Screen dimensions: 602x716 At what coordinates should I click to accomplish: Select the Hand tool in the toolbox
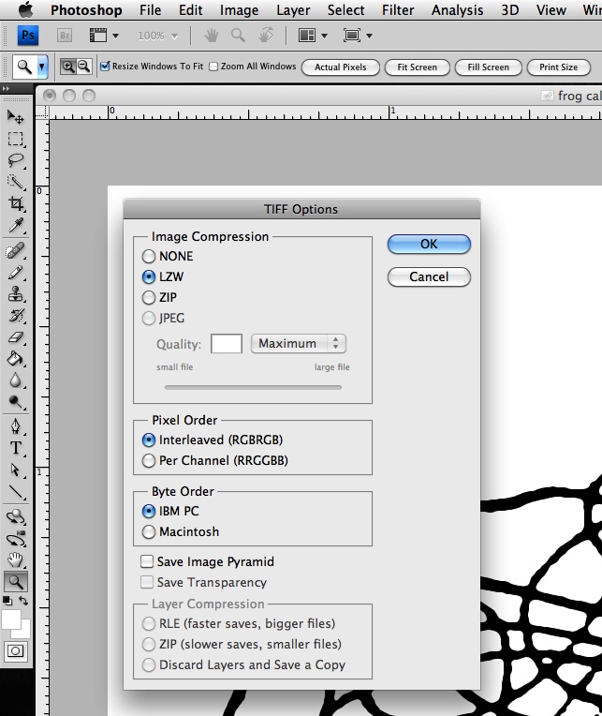click(x=16, y=559)
